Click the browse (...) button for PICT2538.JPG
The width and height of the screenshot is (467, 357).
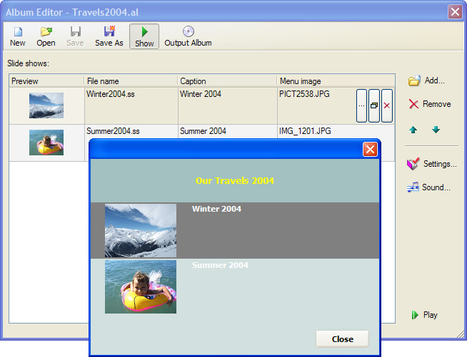pyautogui.click(x=361, y=105)
